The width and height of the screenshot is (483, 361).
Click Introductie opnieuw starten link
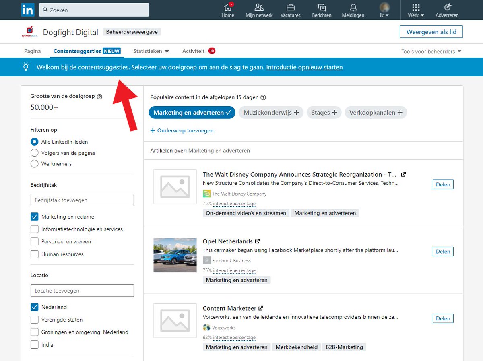pos(304,67)
